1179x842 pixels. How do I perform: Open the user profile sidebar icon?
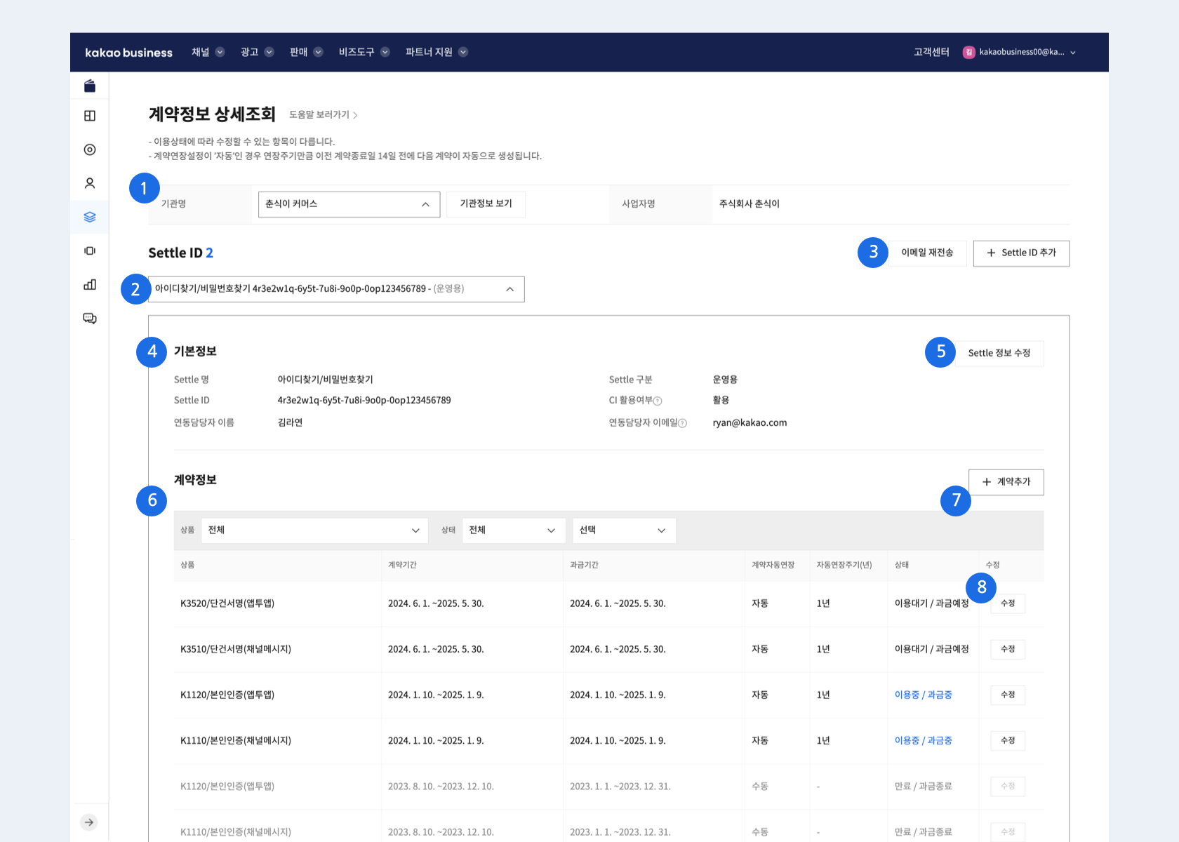(x=89, y=183)
